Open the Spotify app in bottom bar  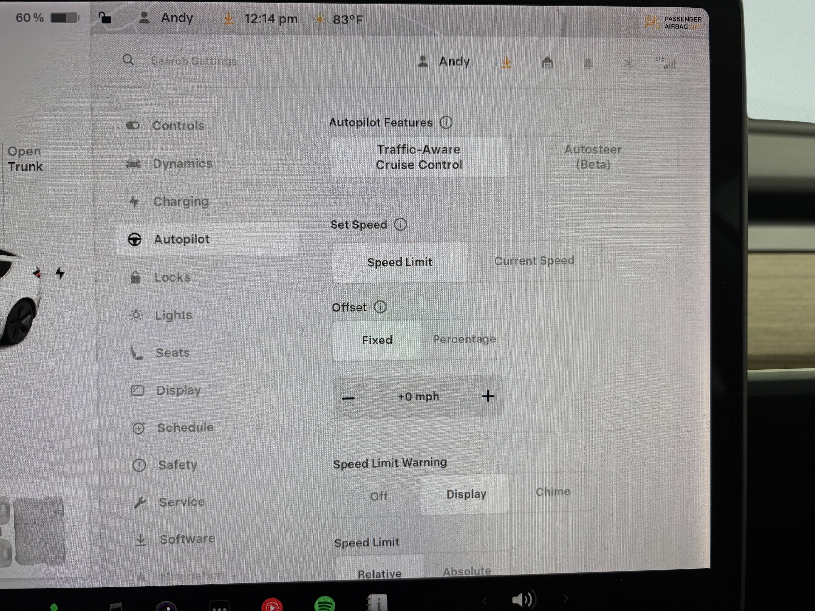pos(324,604)
